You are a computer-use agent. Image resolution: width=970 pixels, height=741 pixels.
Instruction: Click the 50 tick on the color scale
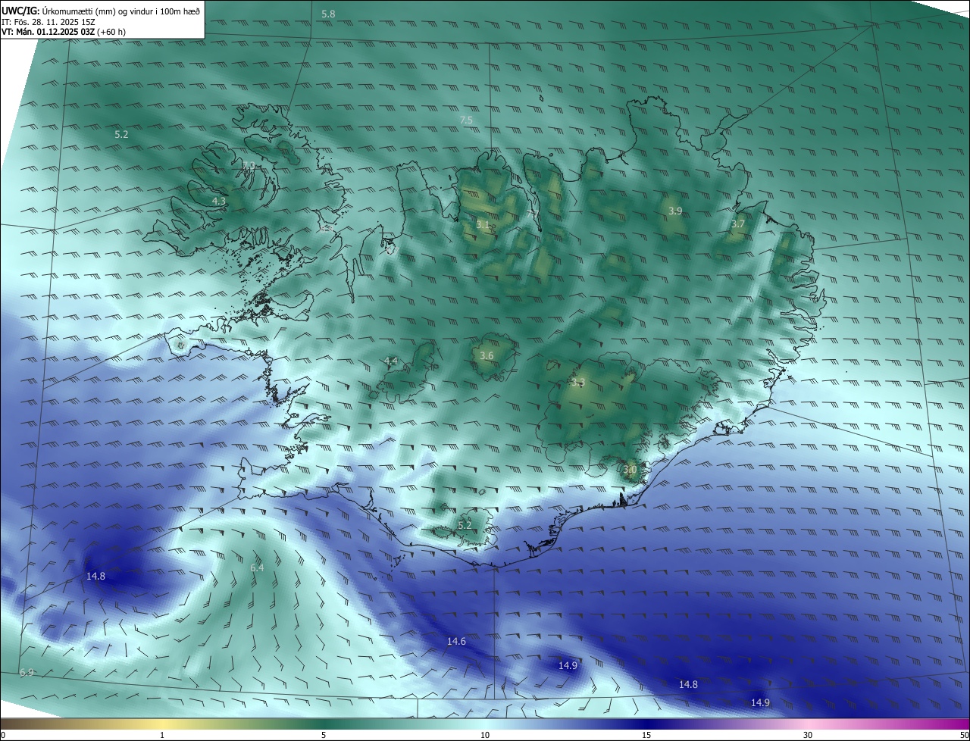[x=964, y=735]
